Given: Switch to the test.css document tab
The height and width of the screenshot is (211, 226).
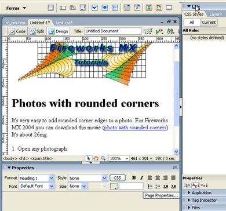Looking at the screenshot, I should pos(64,23).
